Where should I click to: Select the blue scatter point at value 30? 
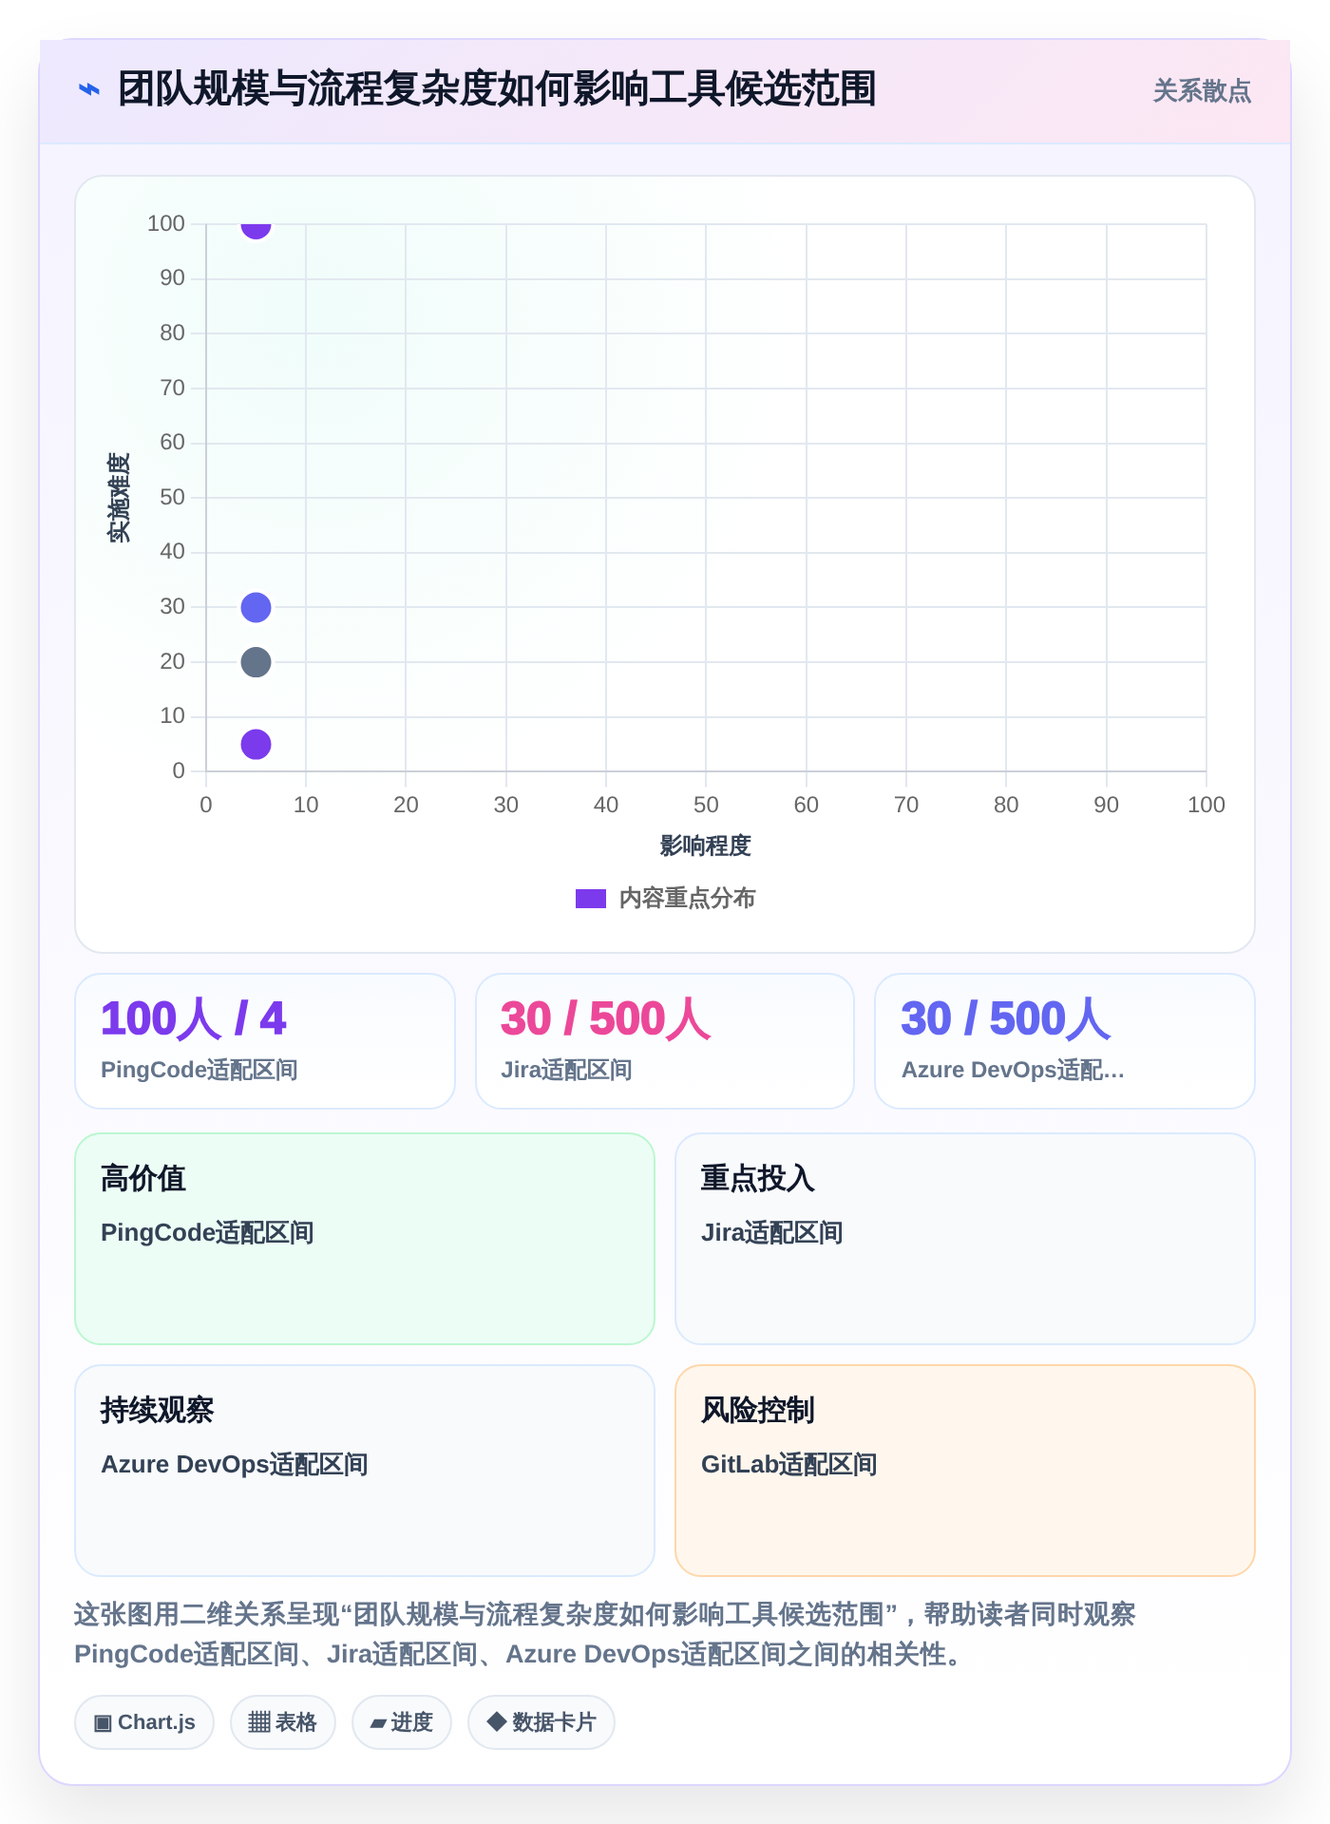tap(256, 607)
